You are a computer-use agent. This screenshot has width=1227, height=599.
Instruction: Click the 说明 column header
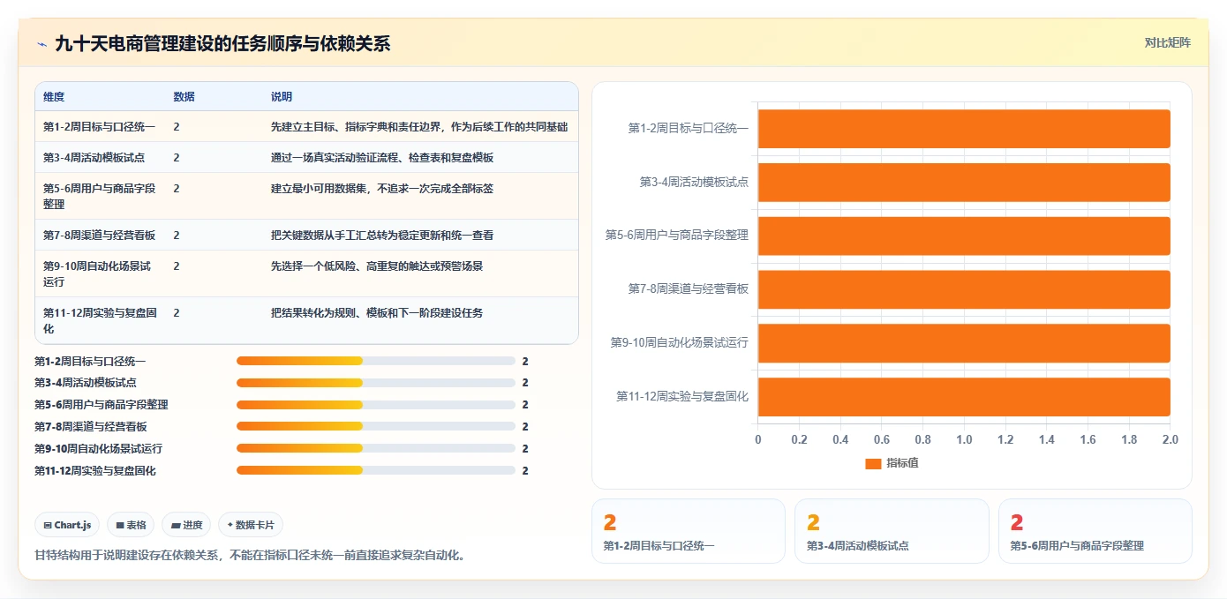282,97
